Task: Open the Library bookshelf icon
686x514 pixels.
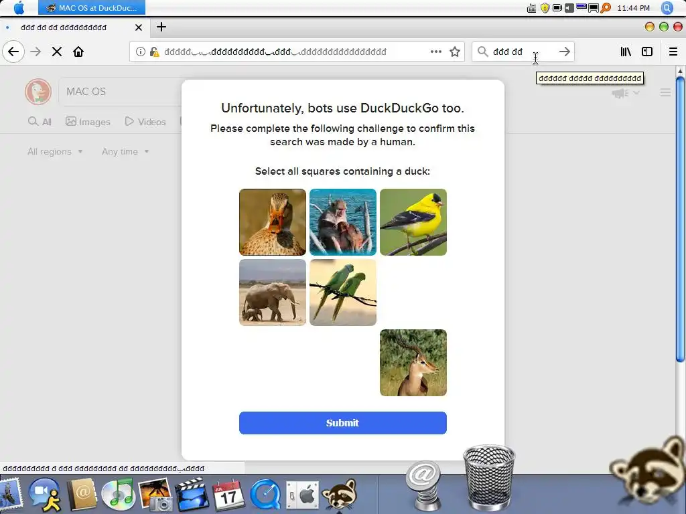Action: pos(626,52)
